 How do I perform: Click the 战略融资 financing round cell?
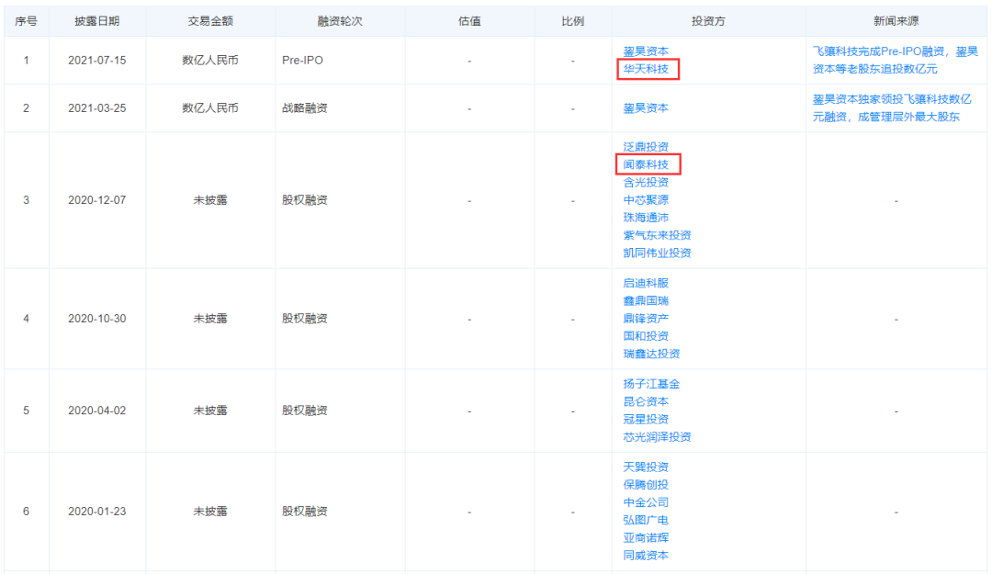click(305, 108)
